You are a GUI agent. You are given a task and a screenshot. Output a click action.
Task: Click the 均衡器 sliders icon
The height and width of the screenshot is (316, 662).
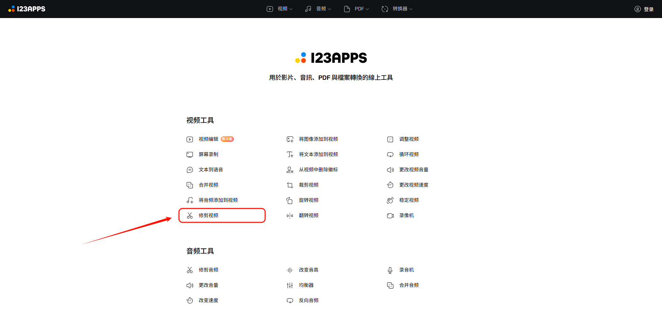(x=290, y=285)
